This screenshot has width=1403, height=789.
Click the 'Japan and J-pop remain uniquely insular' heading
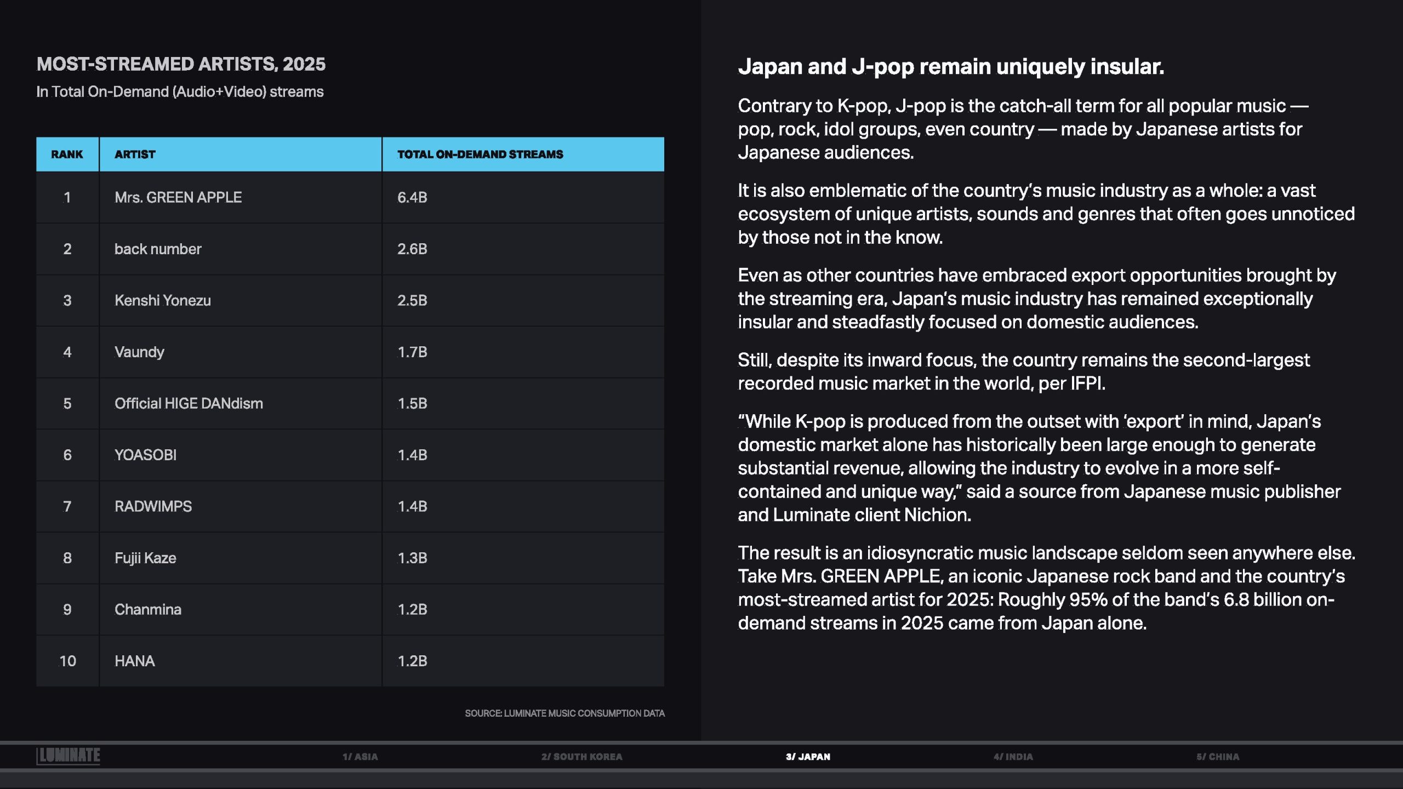[x=951, y=66]
